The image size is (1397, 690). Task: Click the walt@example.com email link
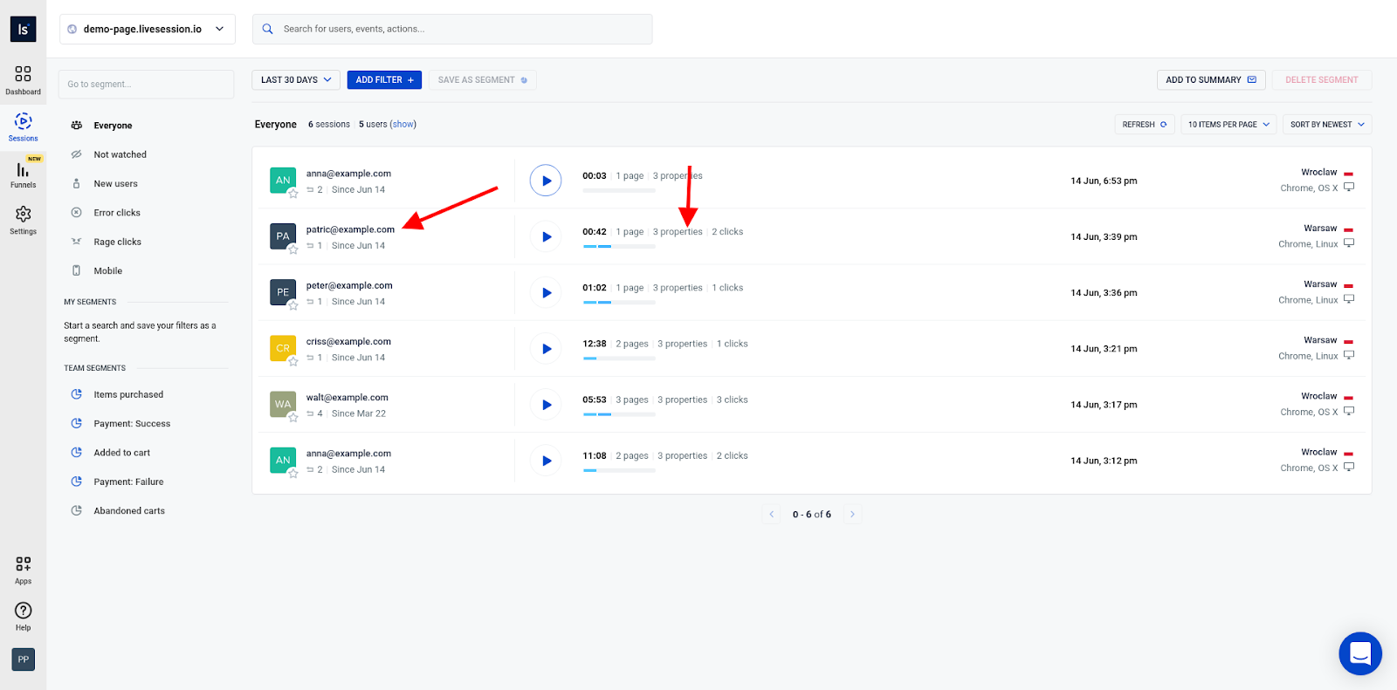click(347, 398)
